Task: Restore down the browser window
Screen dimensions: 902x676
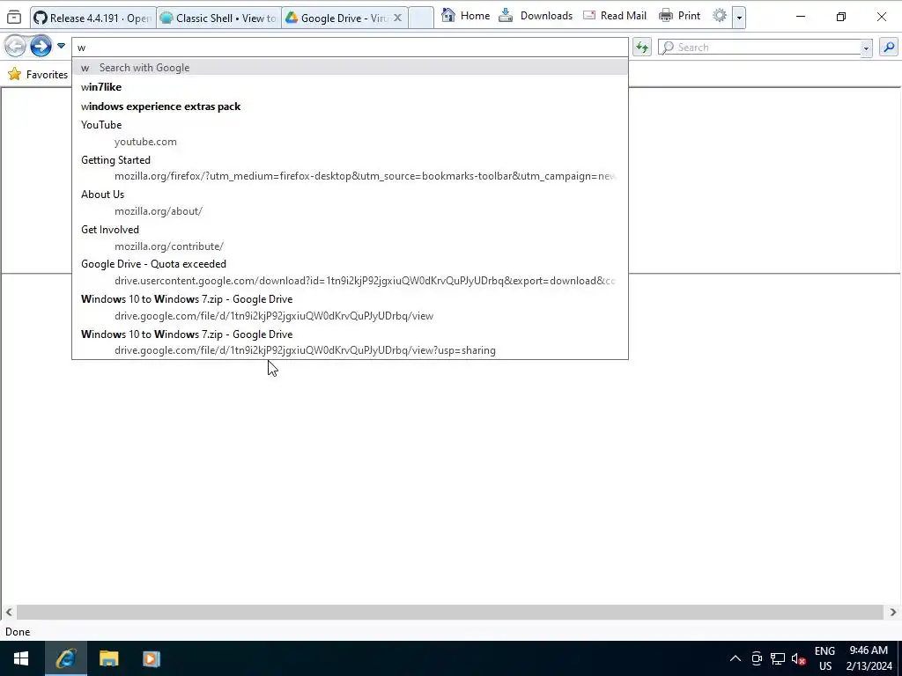Action: (x=841, y=17)
